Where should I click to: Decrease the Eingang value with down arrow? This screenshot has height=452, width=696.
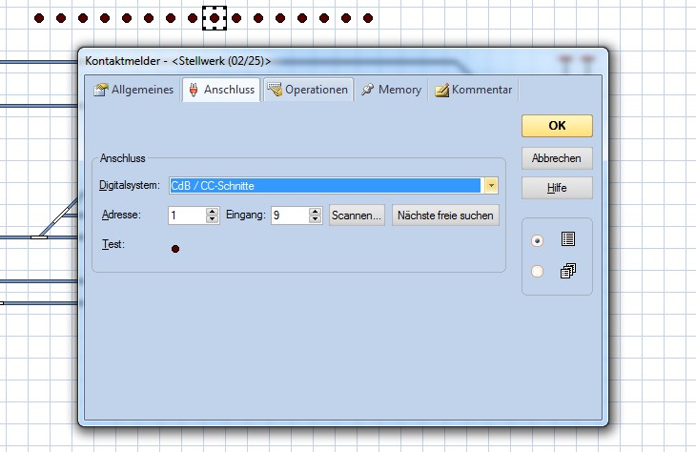pos(316,219)
